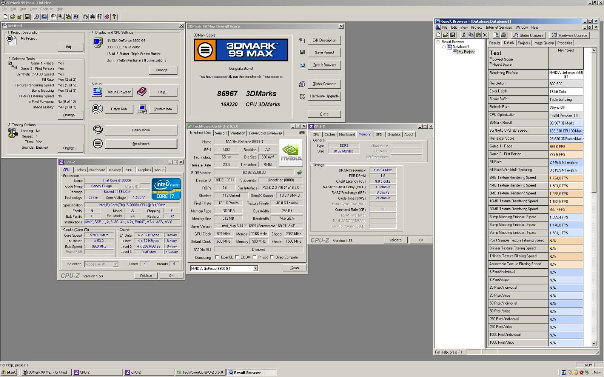This screenshot has width=604, height=377.
Task: Click the NVIDIA logo in GPU-Z
Action: [x=291, y=153]
